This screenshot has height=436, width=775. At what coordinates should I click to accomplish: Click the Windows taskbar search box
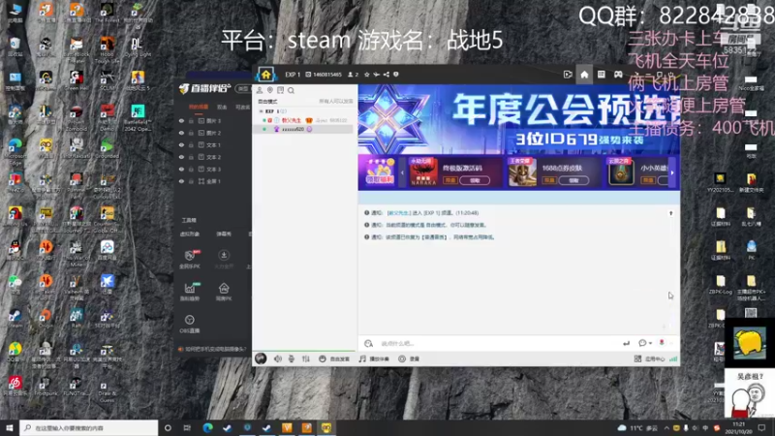[x=89, y=427]
